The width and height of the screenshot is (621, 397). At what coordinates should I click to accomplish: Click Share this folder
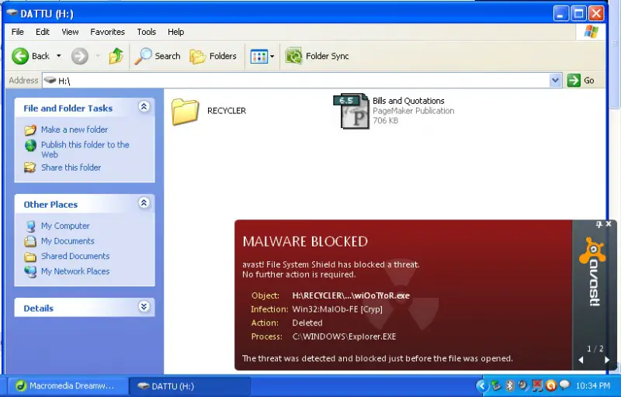pos(71,167)
